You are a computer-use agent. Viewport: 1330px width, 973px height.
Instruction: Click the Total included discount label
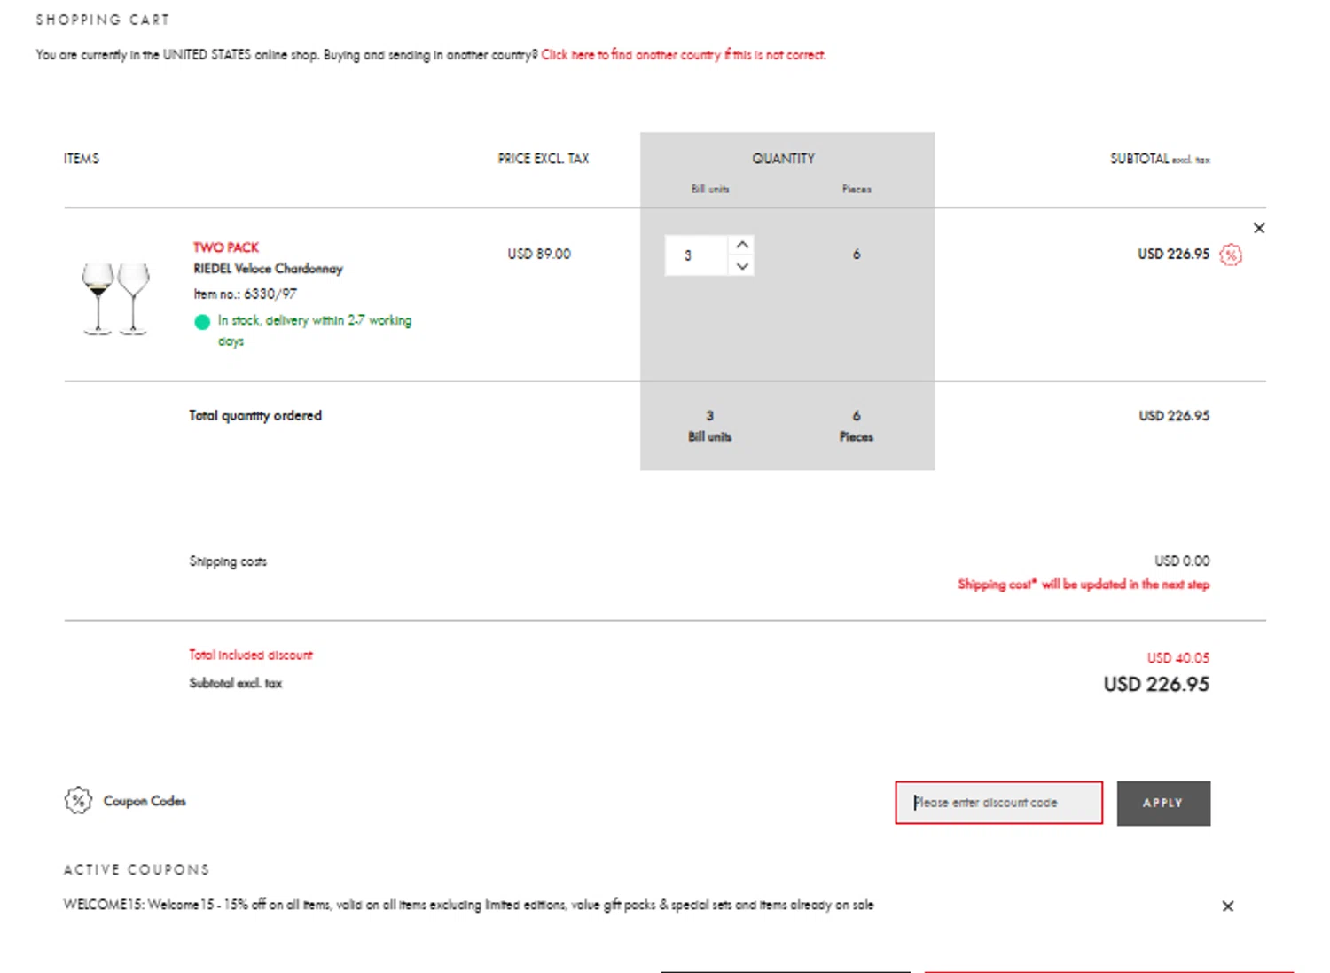251,655
